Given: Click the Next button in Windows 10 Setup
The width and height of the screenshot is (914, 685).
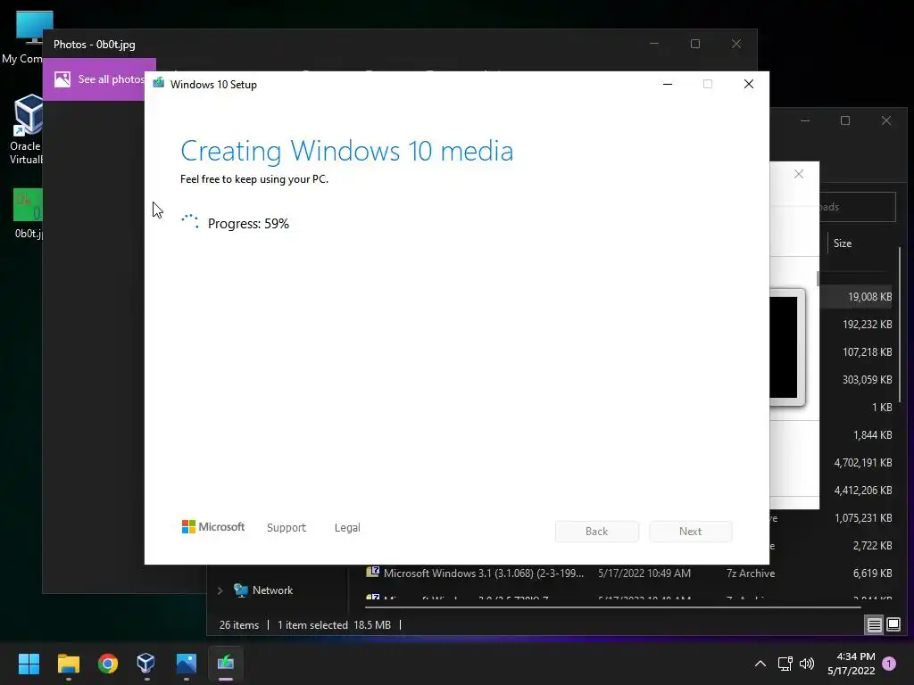Looking at the screenshot, I should click(x=690, y=532).
